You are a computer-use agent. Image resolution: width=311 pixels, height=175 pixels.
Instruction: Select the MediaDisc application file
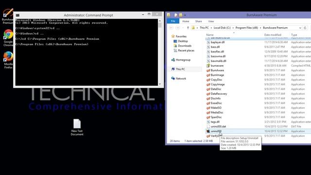217,112
